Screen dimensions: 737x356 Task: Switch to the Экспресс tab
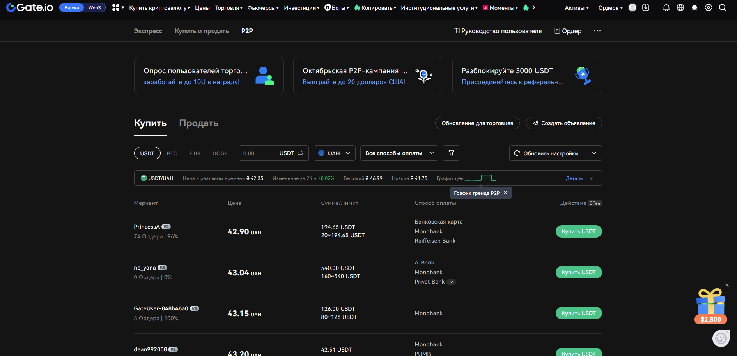[148, 31]
